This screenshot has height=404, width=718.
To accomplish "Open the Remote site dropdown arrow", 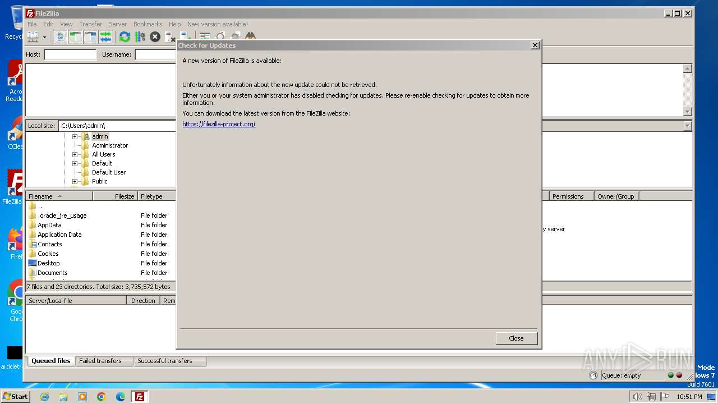I will [687, 126].
